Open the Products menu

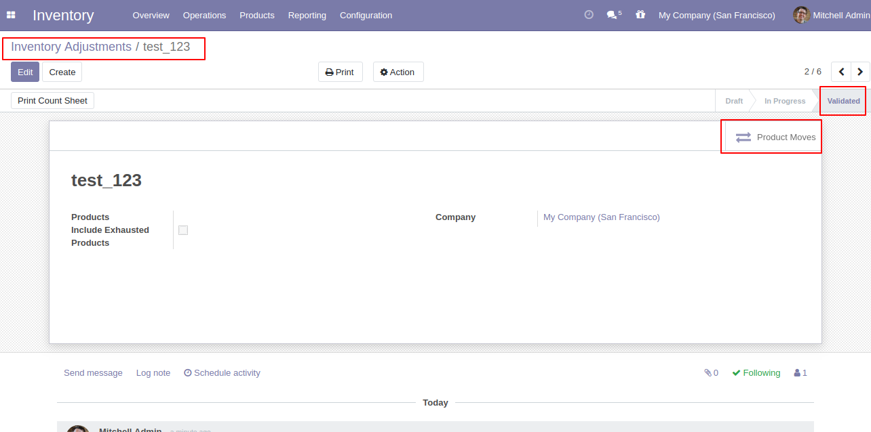pos(257,15)
